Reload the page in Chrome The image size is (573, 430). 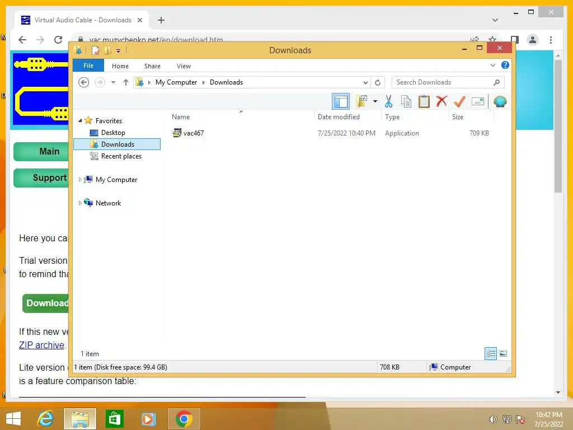(x=58, y=40)
